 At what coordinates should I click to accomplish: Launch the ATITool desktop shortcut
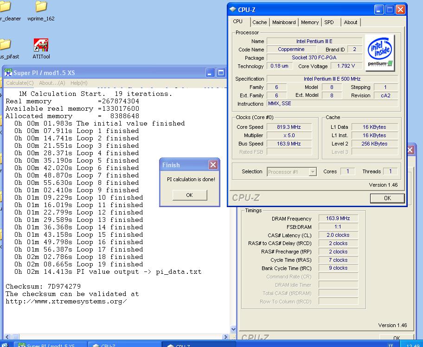41,49
